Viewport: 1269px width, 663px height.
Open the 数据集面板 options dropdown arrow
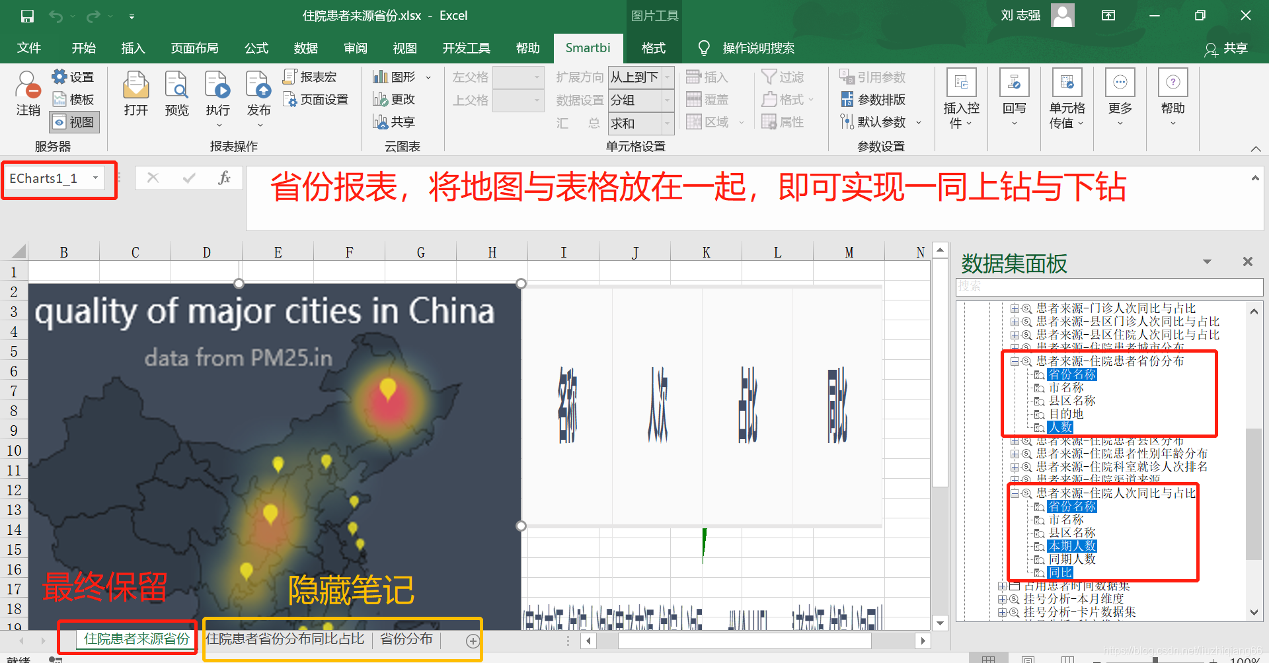[1207, 262]
